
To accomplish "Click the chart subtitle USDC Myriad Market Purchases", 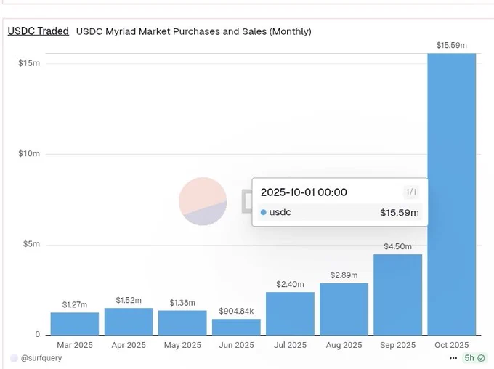I will click(194, 31).
